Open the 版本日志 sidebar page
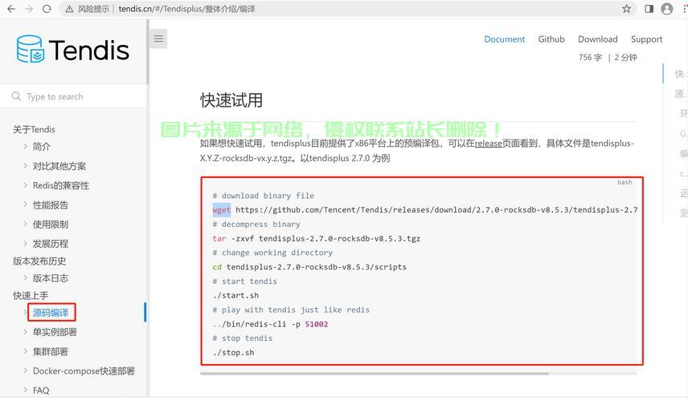This screenshot has width=688, height=401. click(x=51, y=278)
